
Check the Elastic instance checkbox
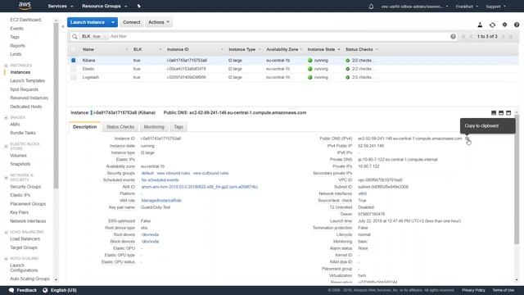point(73,69)
